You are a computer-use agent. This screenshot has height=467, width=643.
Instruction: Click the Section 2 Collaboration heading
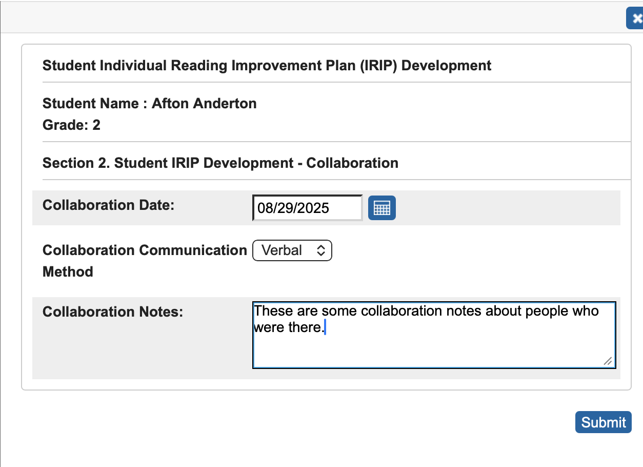pos(220,163)
